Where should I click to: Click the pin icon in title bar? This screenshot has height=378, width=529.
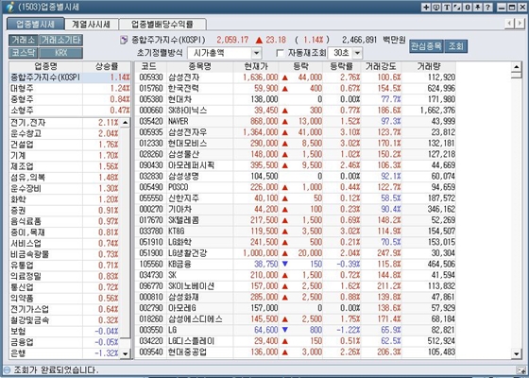(478, 8)
